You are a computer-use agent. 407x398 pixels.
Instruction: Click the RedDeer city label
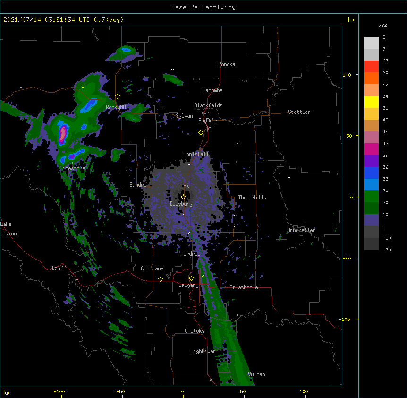click(208, 121)
